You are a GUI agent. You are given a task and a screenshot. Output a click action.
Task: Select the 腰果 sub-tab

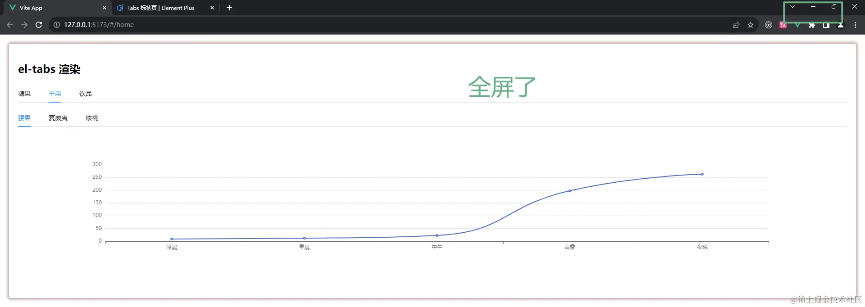[24, 118]
